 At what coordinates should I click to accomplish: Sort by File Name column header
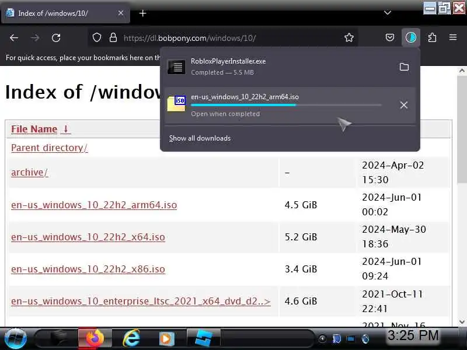click(x=34, y=129)
